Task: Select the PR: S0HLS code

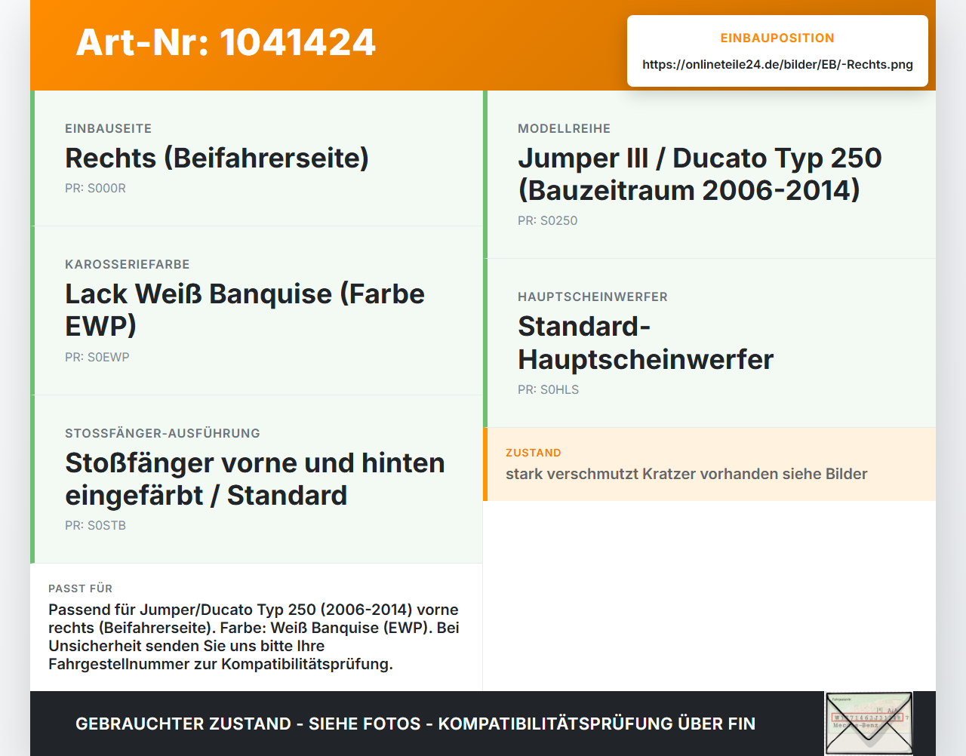Action: pos(549,390)
